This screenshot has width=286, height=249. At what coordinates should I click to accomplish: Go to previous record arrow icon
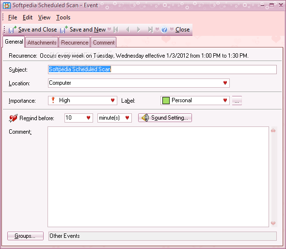[127, 30]
